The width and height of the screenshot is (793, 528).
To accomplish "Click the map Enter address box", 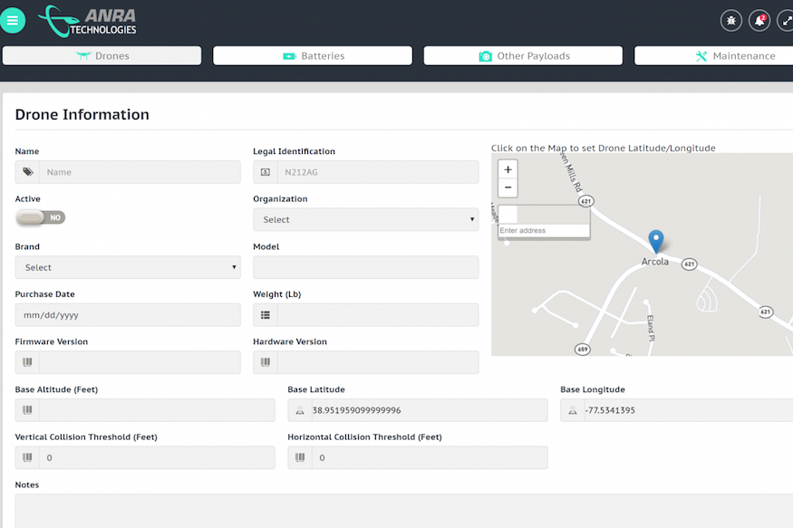I will (544, 231).
